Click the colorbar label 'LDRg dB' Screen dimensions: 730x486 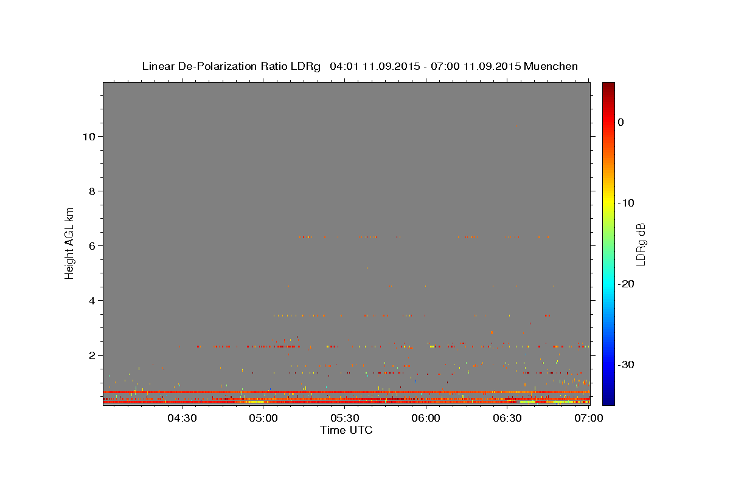(640, 244)
